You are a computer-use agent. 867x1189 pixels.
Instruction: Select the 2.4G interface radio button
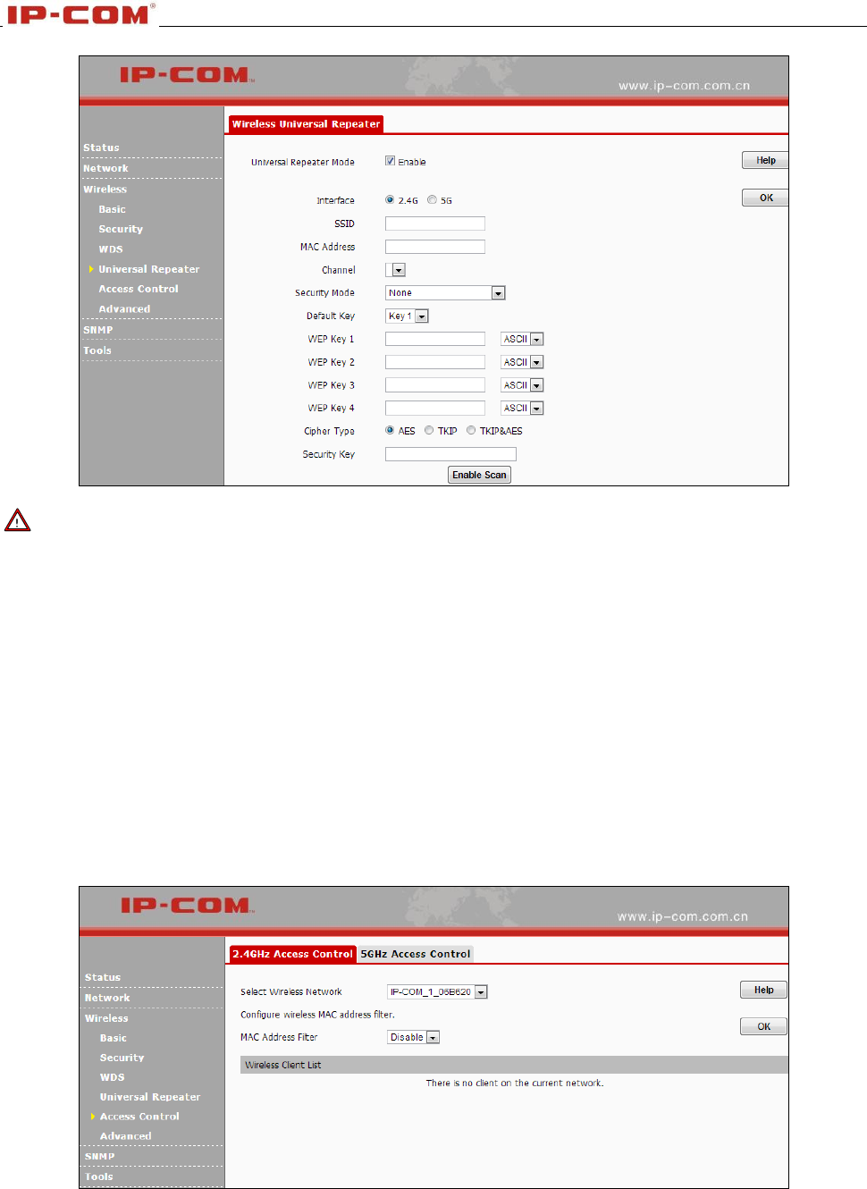click(390, 200)
